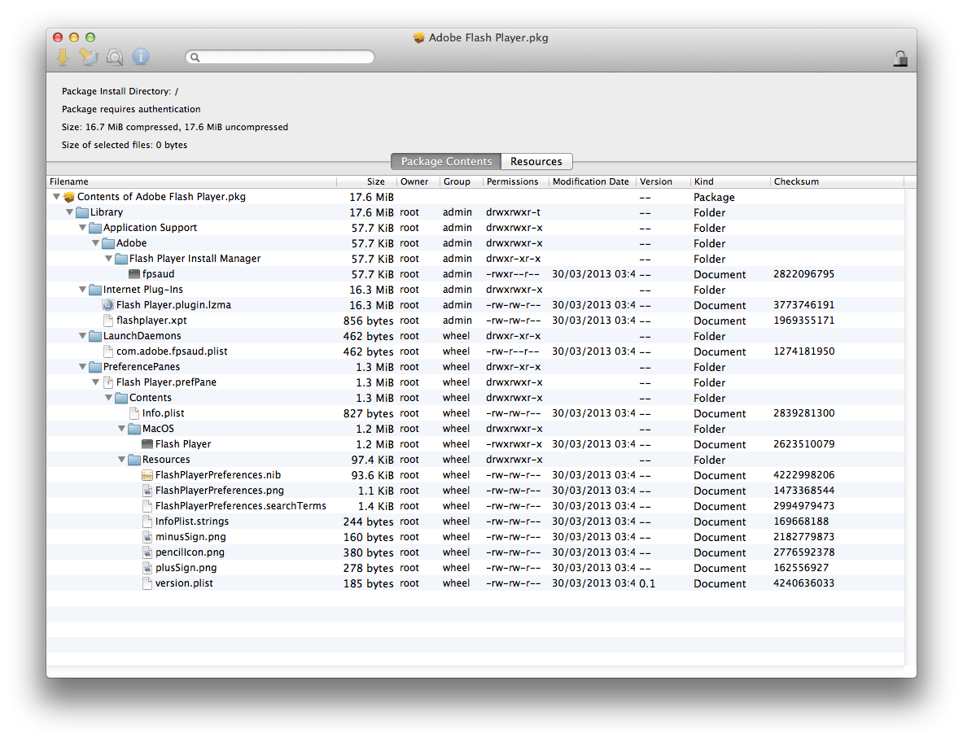This screenshot has width=963, height=742.
Task: Collapse the Adobe folder triangle
Action: [96, 243]
